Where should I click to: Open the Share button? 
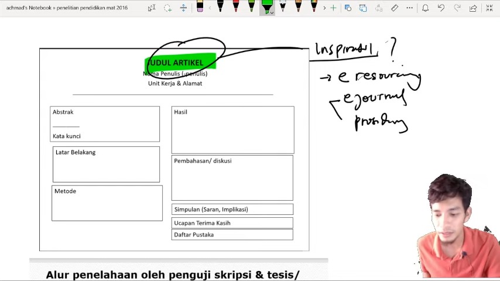point(473,8)
